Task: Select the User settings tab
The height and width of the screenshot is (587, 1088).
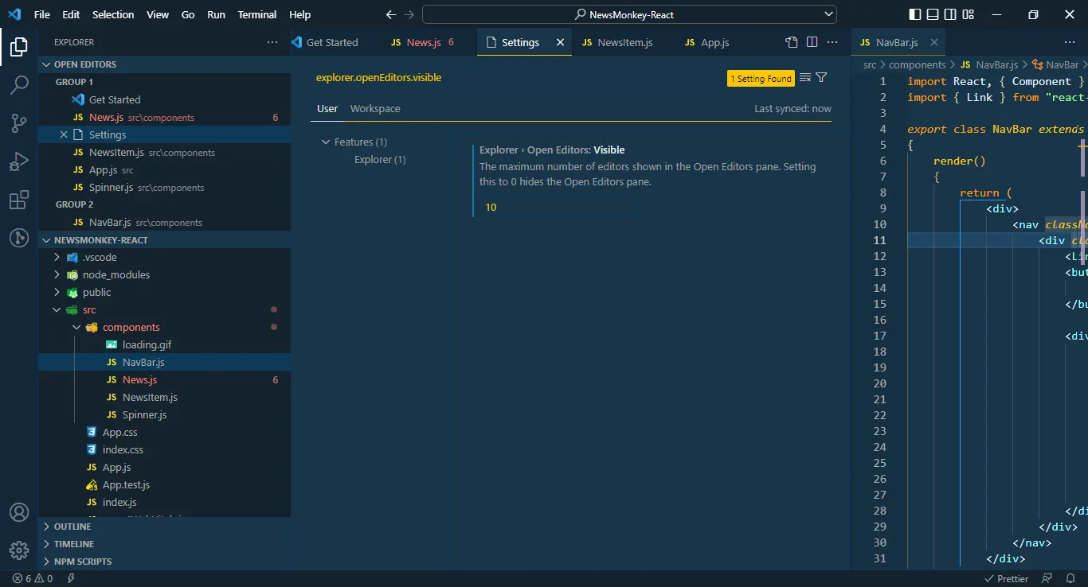Action: pos(327,109)
